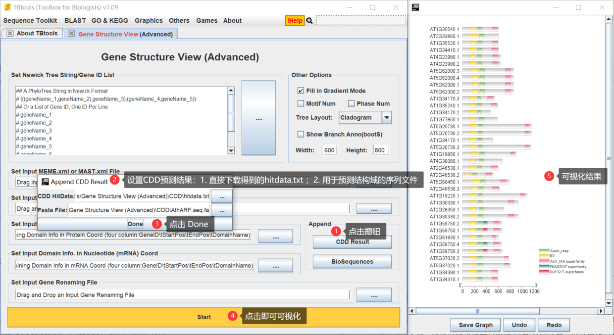
Task: Open the Tree Layout Cladogram dropdown
Action: pos(387,118)
